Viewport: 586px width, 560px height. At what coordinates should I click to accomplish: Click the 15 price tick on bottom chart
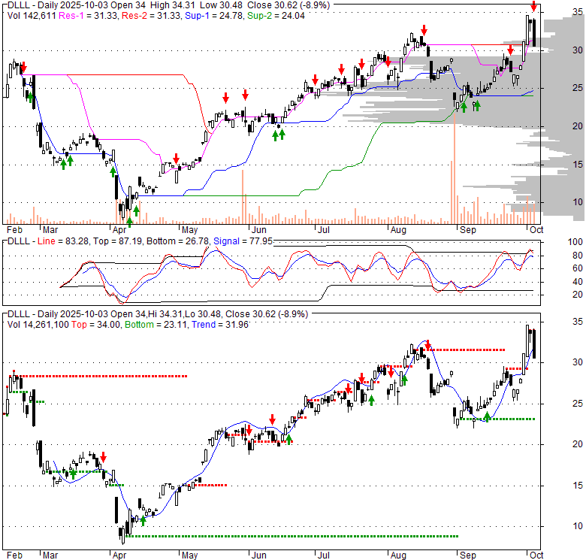pyautogui.click(x=578, y=486)
